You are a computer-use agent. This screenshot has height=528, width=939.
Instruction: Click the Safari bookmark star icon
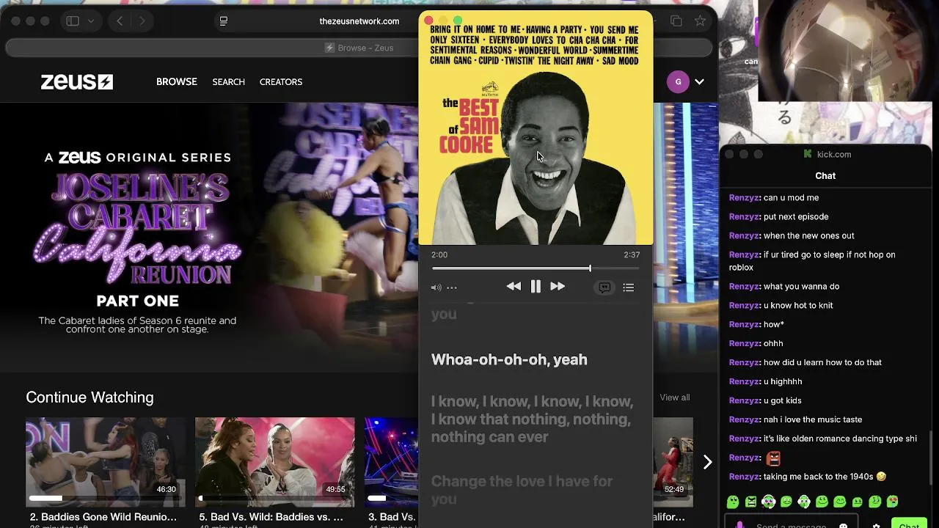(701, 21)
